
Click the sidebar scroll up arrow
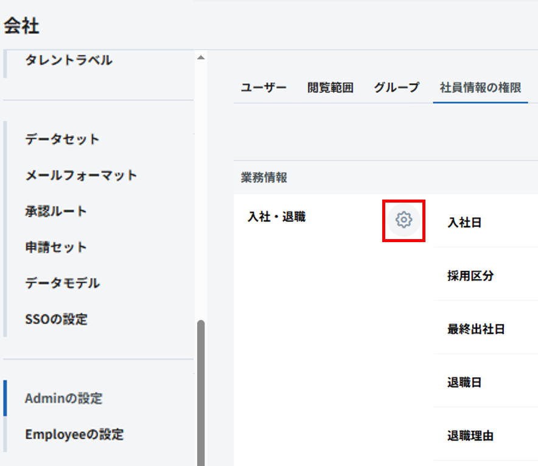[201, 58]
